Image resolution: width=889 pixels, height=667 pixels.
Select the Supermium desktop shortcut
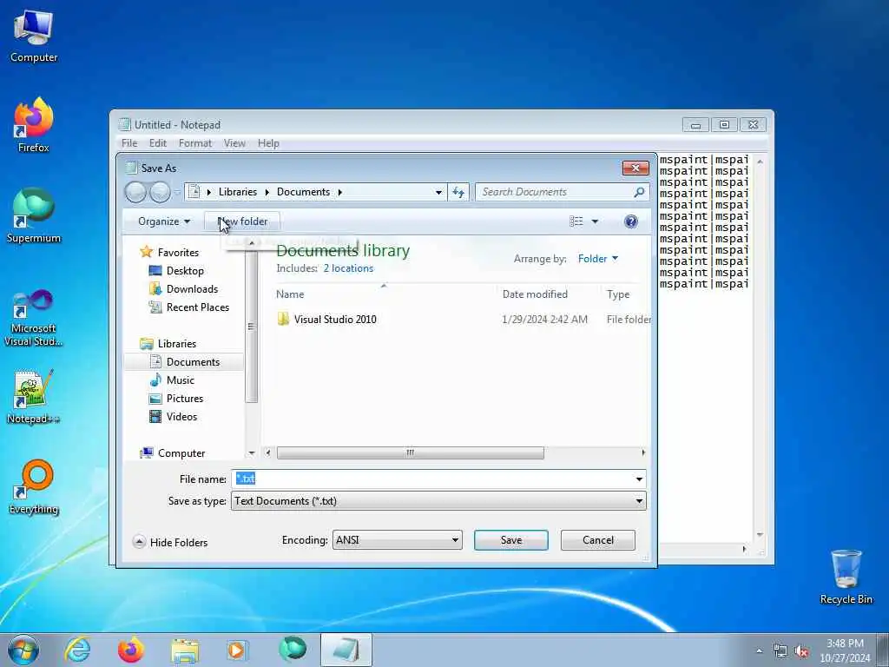(34, 215)
